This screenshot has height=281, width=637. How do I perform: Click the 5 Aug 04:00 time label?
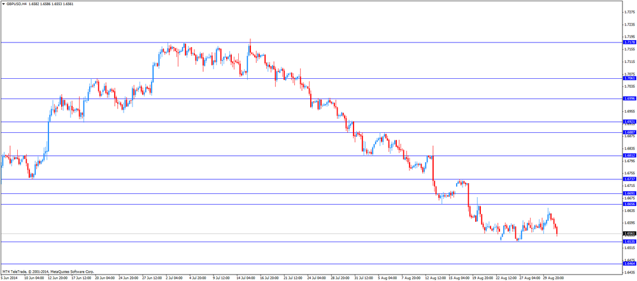click(388, 278)
